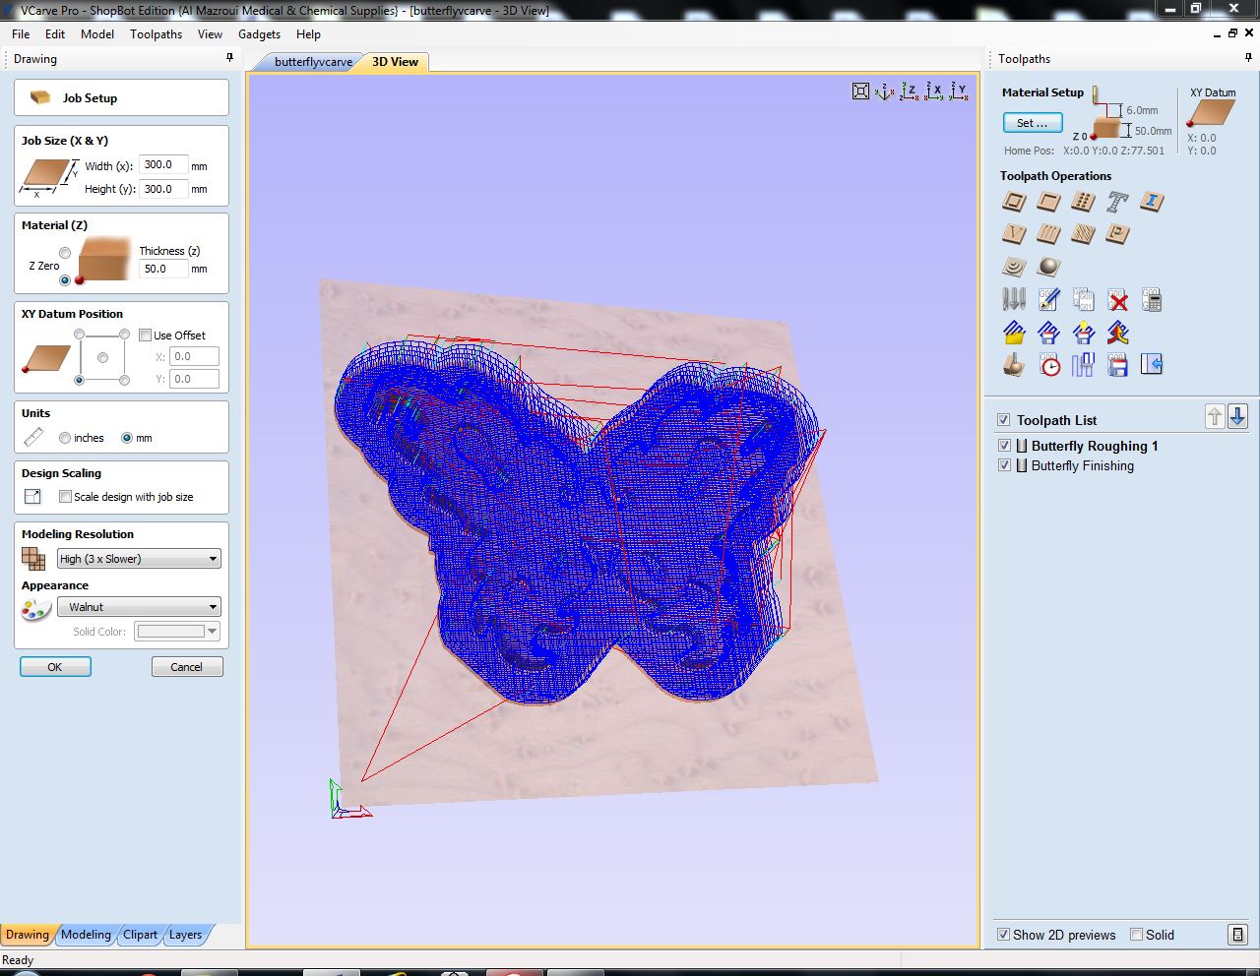The width and height of the screenshot is (1260, 976).
Task: Open the 3D Finishing toolpath sphere icon
Action: (x=1048, y=267)
